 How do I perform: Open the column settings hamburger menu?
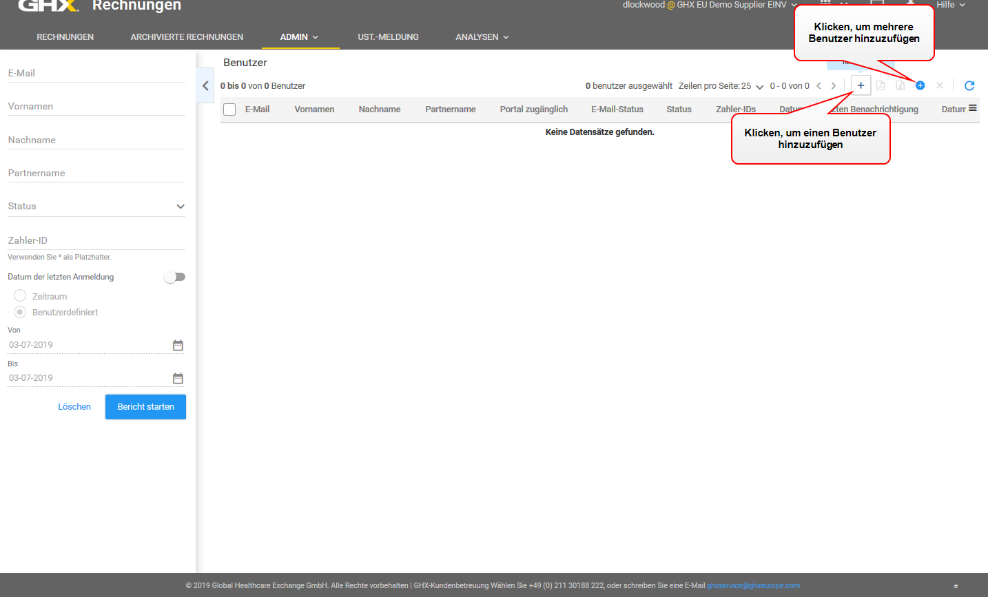(x=973, y=108)
